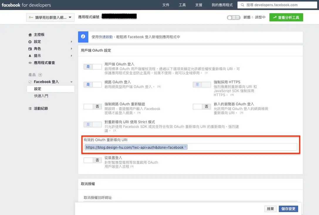
Task: Expand the 角色 sidebar submenu arrow
Action: 71,49
